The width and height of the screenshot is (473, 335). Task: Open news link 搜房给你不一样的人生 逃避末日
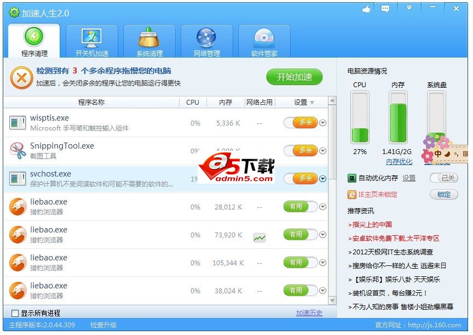(x=399, y=266)
